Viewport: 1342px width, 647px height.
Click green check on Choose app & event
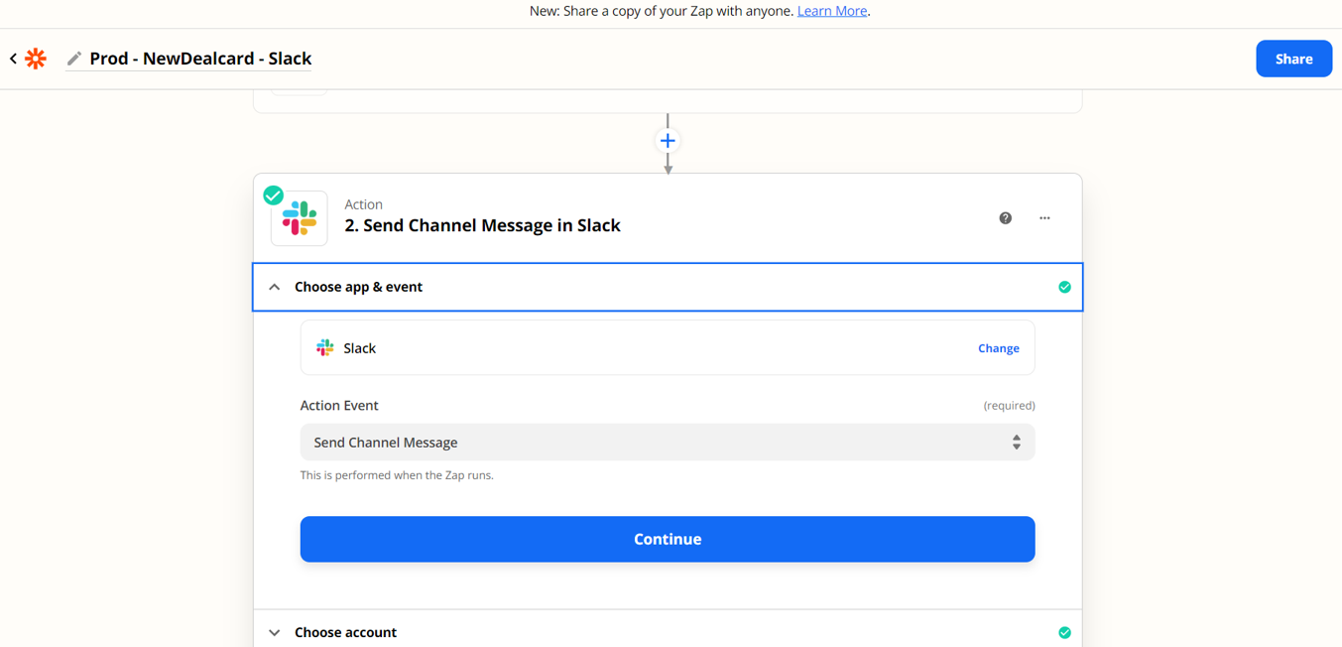pyautogui.click(x=1064, y=287)
